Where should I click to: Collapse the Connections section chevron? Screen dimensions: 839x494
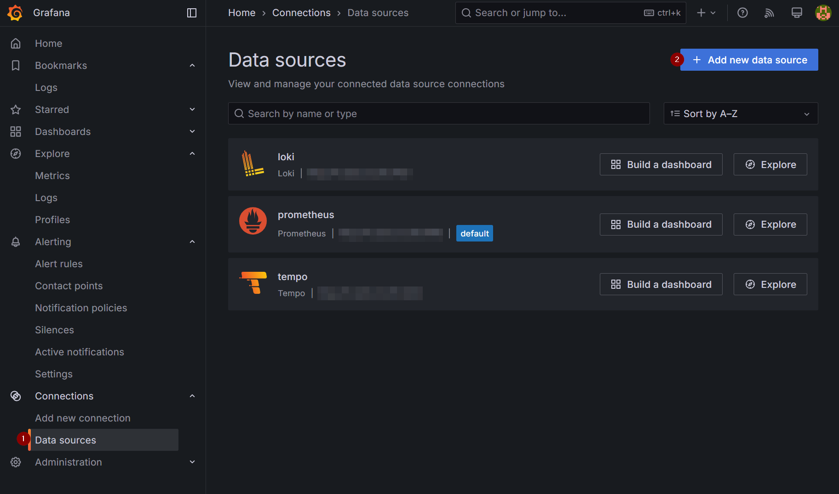[x=192, y=396]
